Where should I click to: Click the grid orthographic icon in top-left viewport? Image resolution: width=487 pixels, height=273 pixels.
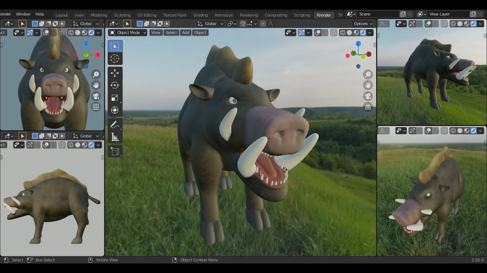pos(96,107)
